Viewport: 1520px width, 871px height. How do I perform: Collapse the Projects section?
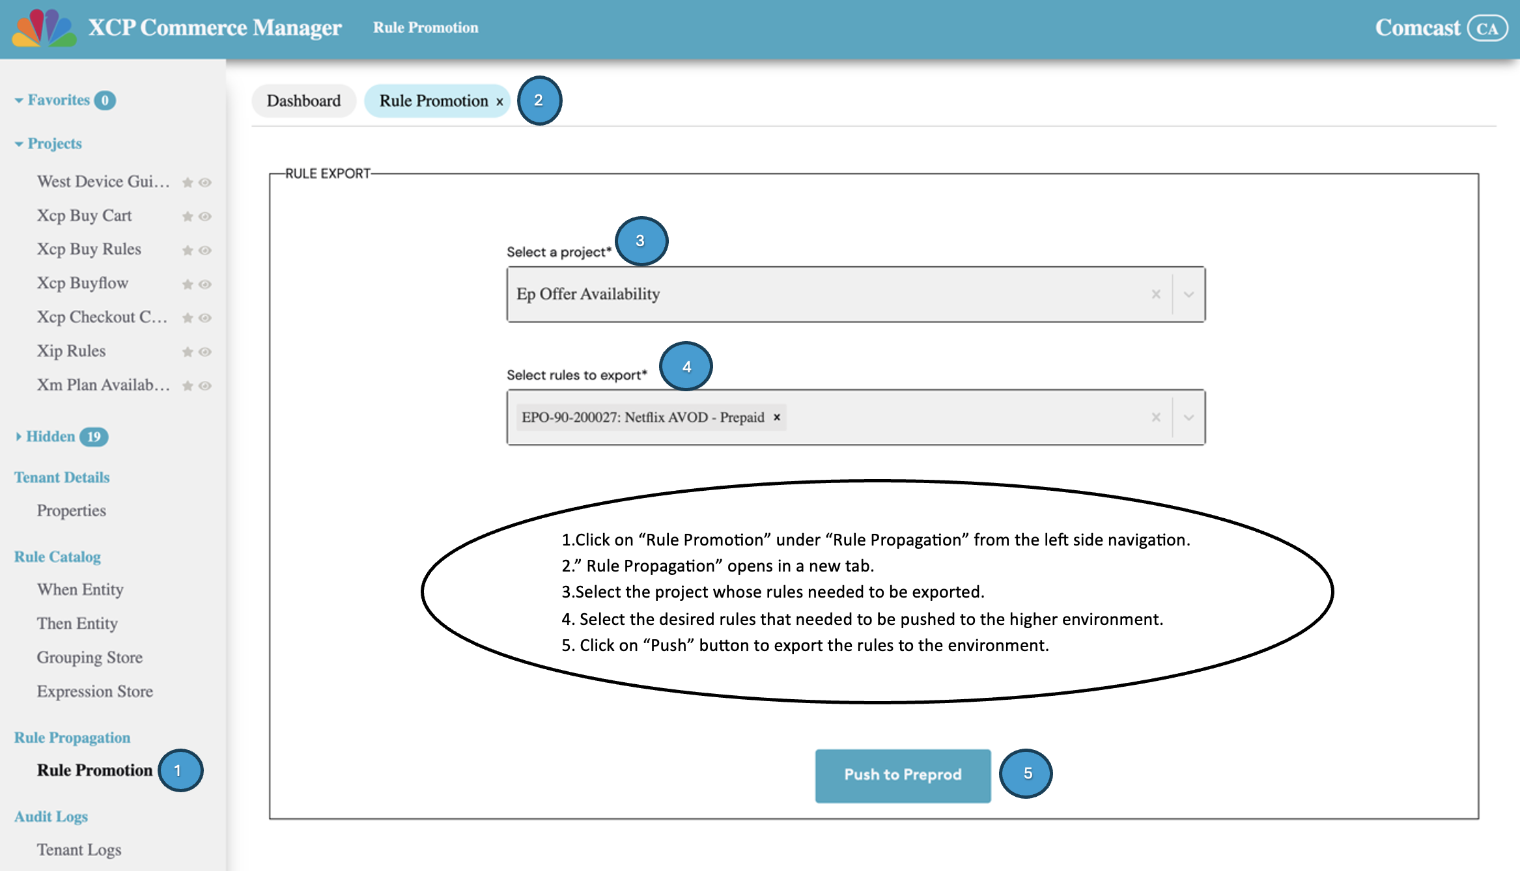(x=18, y=144)
